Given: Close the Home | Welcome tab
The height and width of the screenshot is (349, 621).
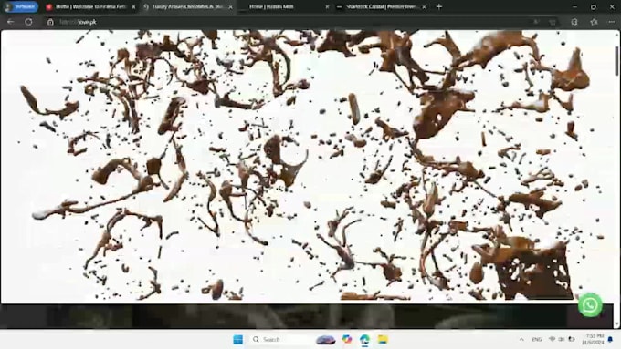Looking at the screenshot, I should (x=133, y=7).
